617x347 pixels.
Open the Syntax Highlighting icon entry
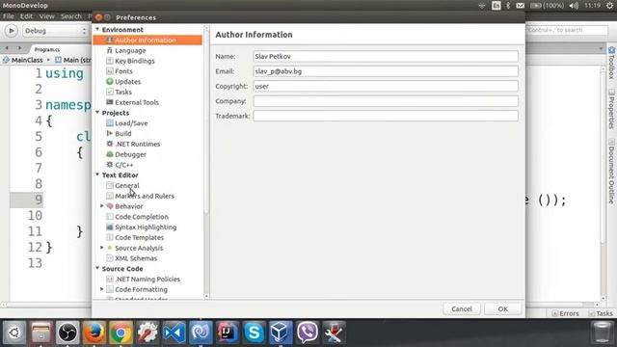pos(109,227)
